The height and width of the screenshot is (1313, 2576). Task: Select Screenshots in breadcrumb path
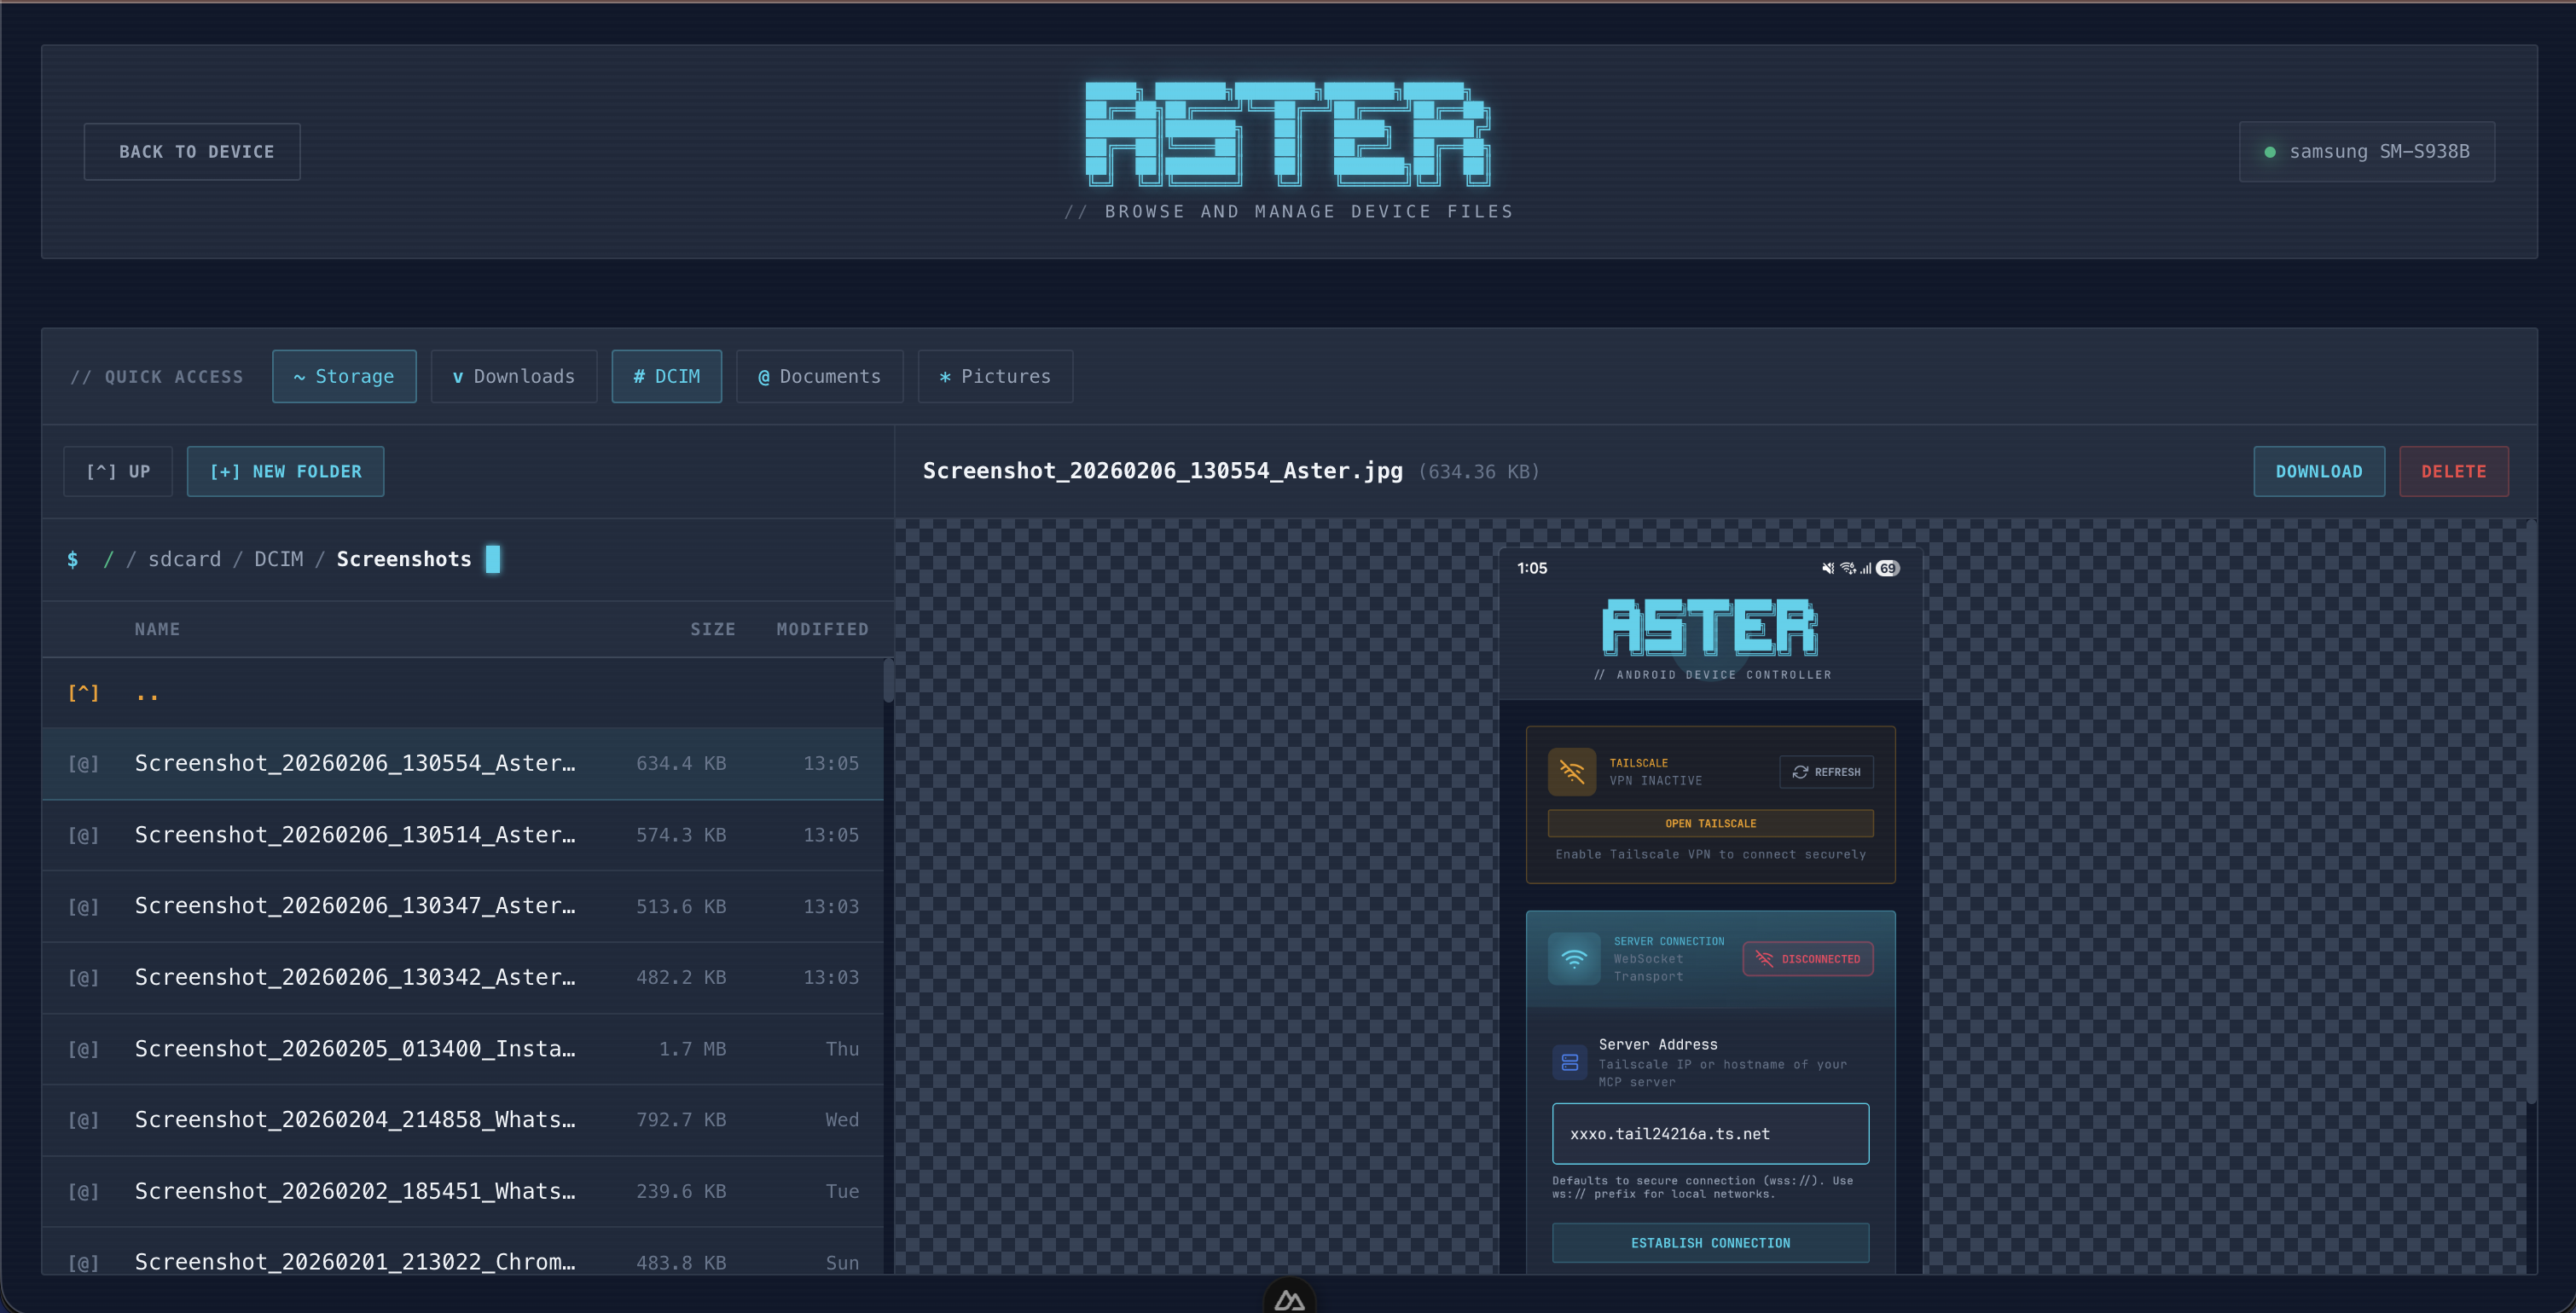coord(403,559)
